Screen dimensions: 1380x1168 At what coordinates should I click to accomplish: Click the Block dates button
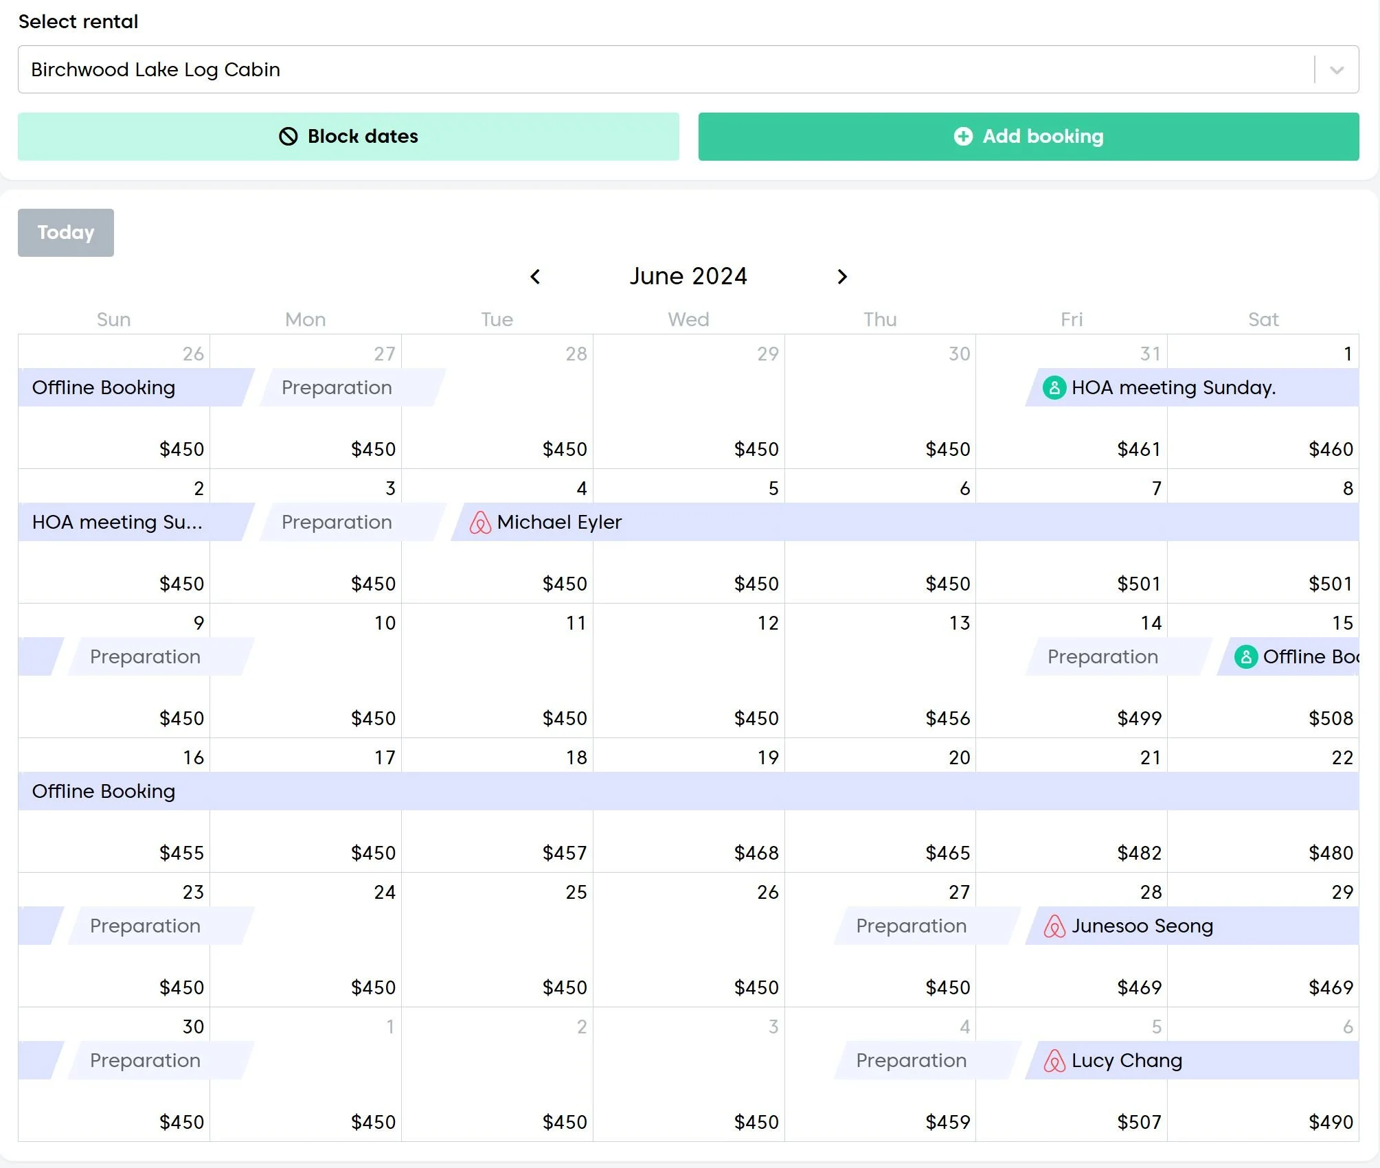coord(348,137)
